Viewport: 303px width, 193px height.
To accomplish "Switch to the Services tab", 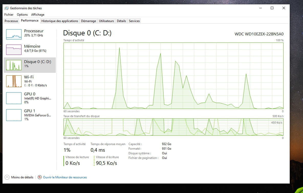I will [x=134, y=21].
